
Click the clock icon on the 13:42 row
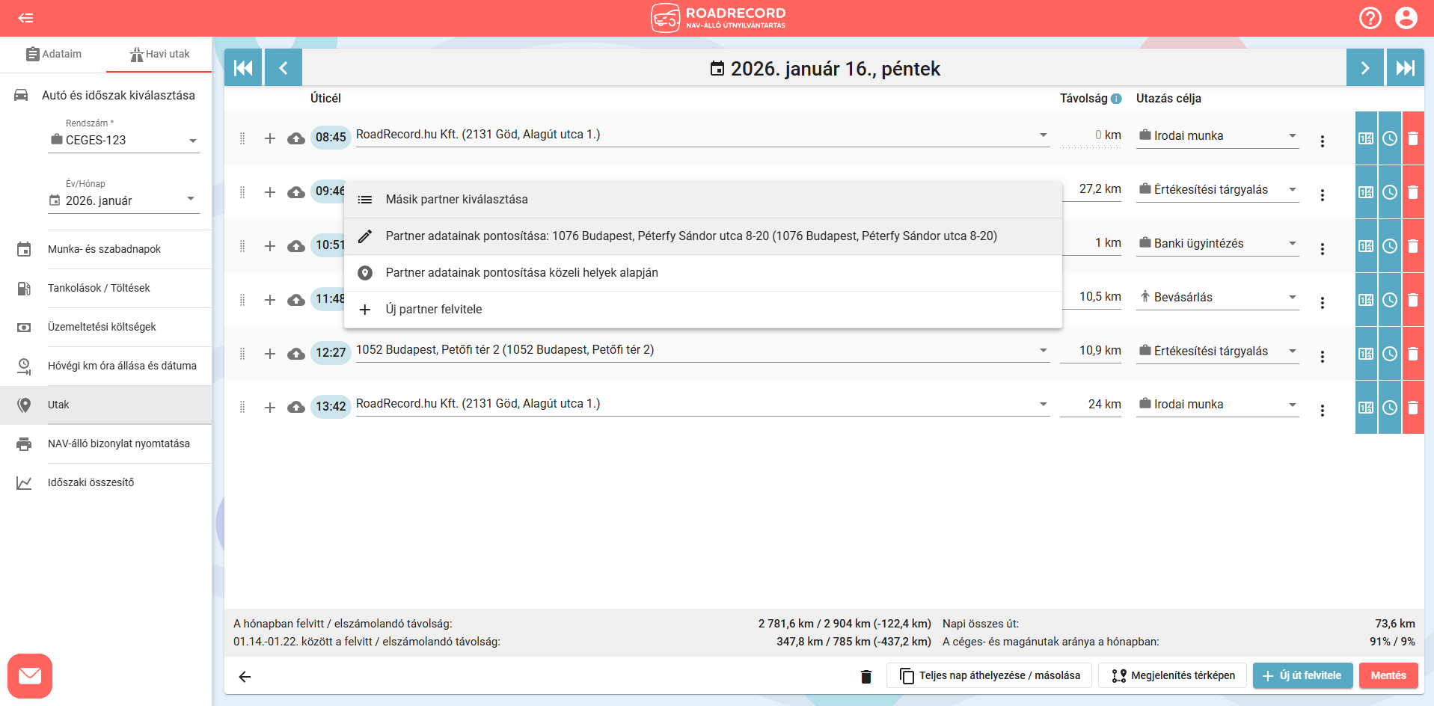click(1389, 408)
